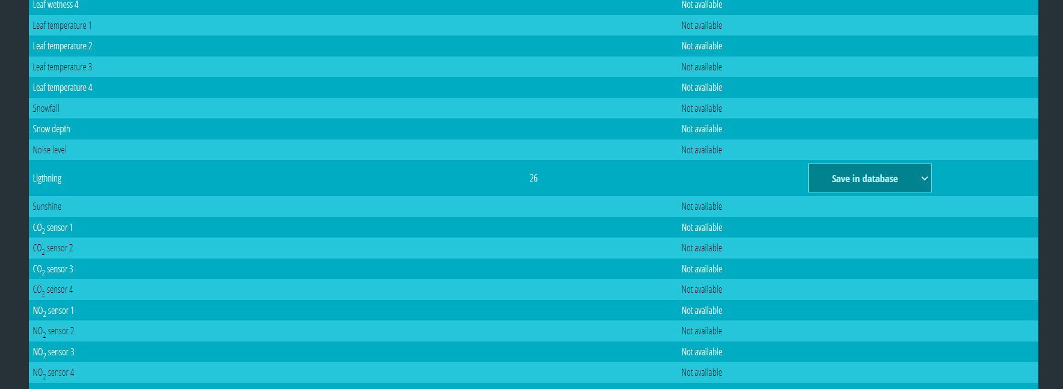Viewport: 1063px width, 389px height.
Task: Select the 'NO2 sensor 2' label
Action: click(x=54, y=331)
